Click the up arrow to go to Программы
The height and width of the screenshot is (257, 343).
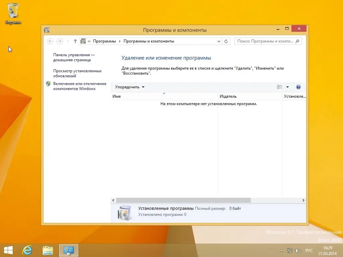[75, 41]
